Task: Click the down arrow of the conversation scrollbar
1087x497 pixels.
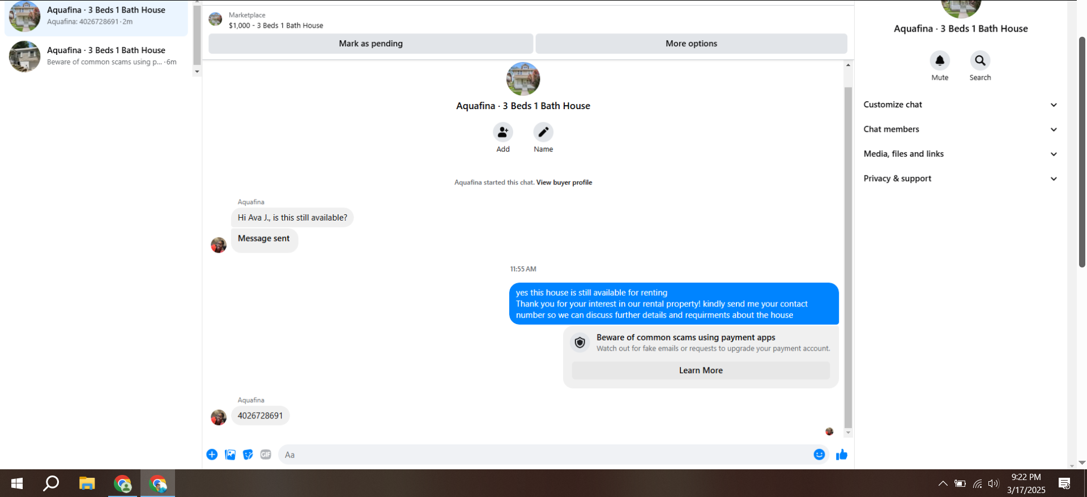Action: click(x=848, y=433)
